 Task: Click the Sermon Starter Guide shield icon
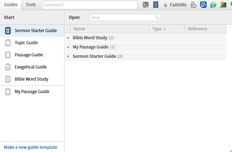coord(8,31)
